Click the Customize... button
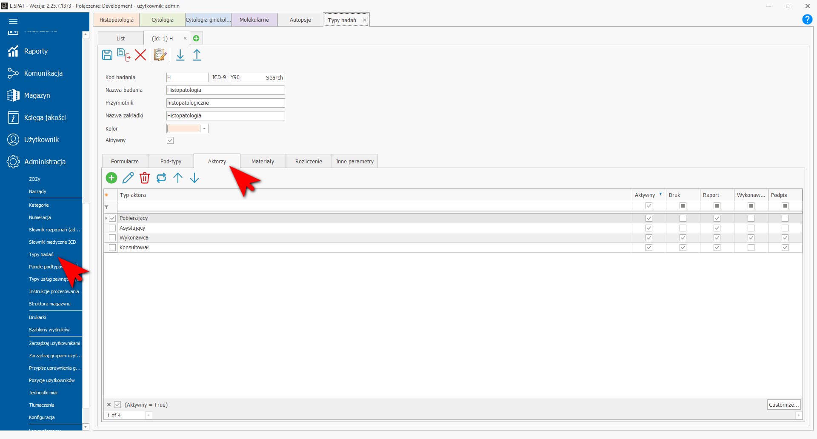Viewport: 817px width, 439px height. [x=783, y=405]
